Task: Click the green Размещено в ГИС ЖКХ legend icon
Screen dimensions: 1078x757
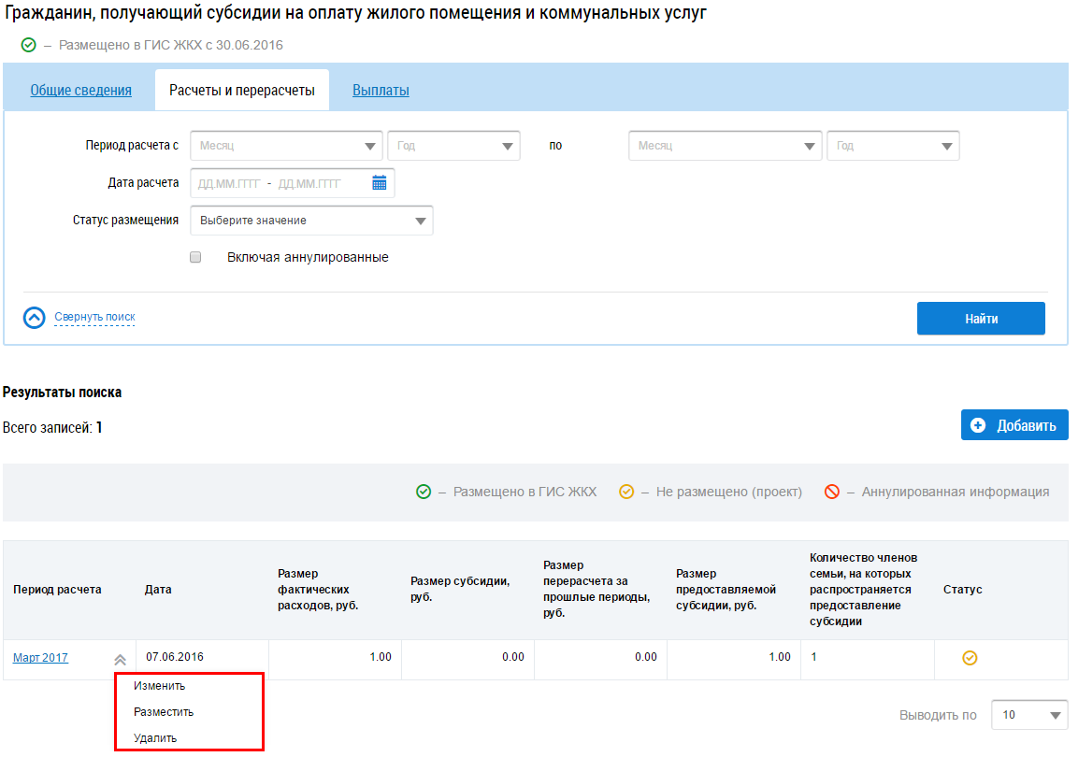Action: (x=424, y=492)
